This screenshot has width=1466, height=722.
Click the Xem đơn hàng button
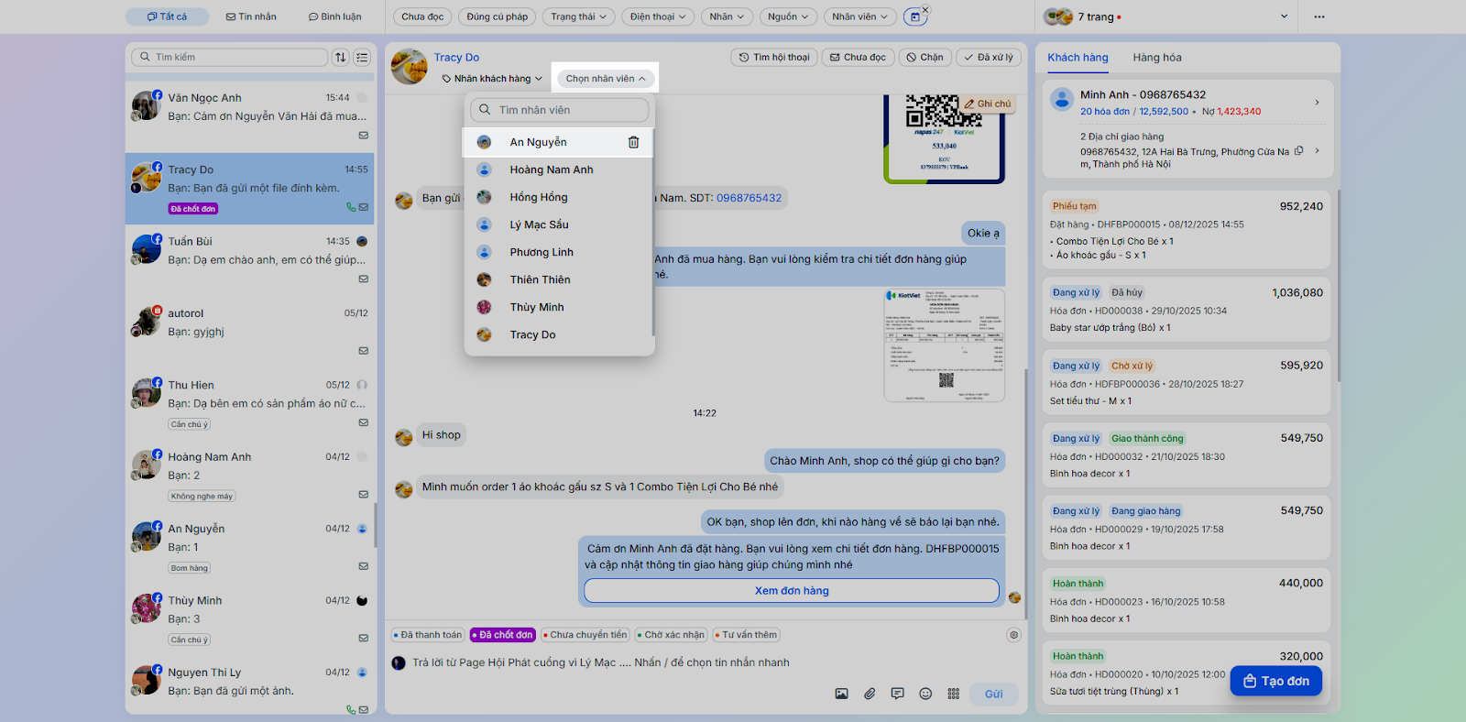coord(792,591)
